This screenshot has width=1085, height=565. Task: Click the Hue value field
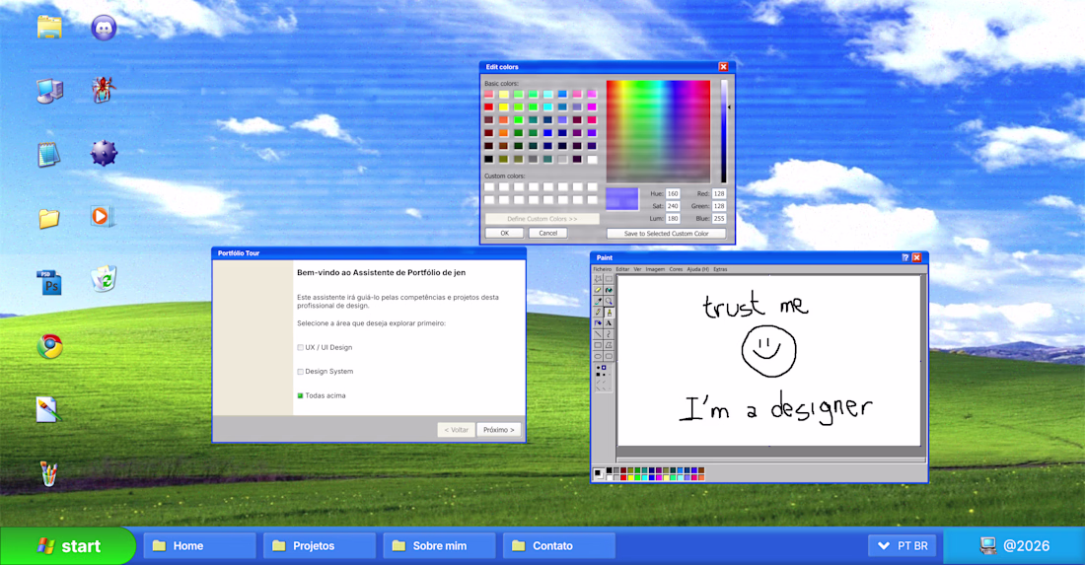point(673,193)
